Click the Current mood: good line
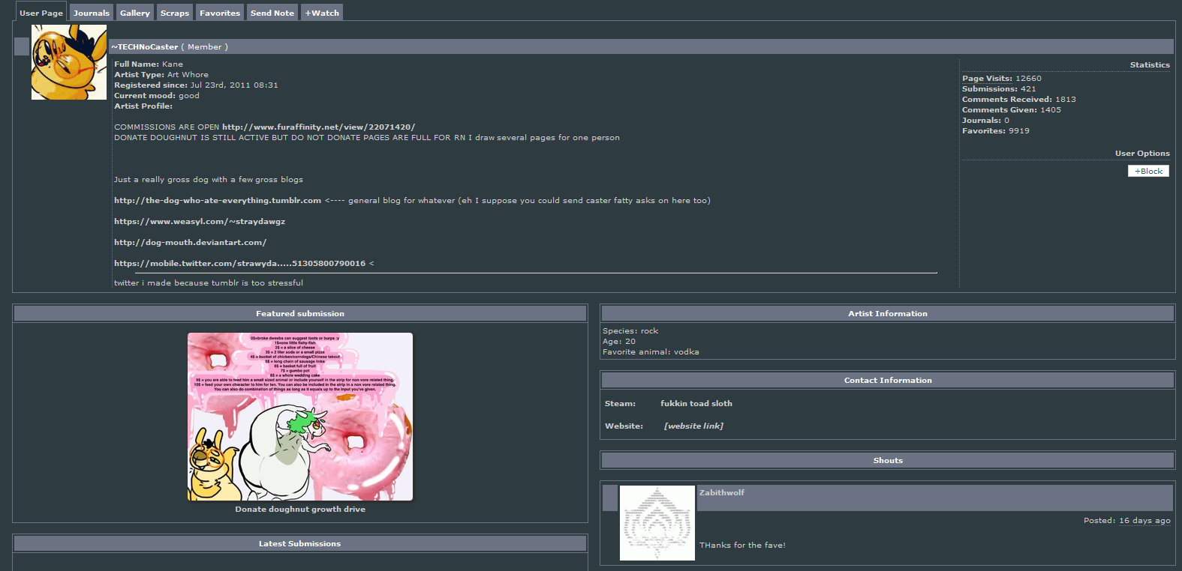 157,96
